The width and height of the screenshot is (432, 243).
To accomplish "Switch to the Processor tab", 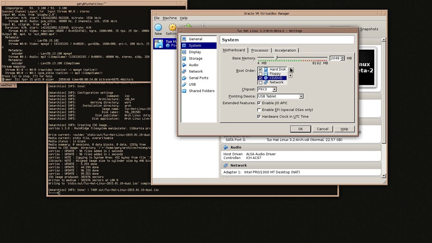I will pyautogui.click(x=260, y=50).
